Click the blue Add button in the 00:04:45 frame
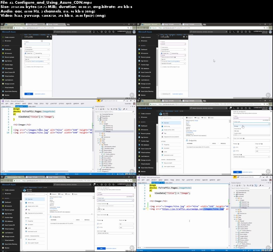Viewport: 273px width, 252px height. (238, 172)
